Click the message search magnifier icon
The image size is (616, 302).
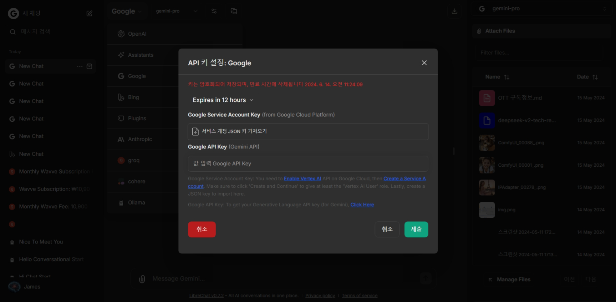[x=13, y=32]
